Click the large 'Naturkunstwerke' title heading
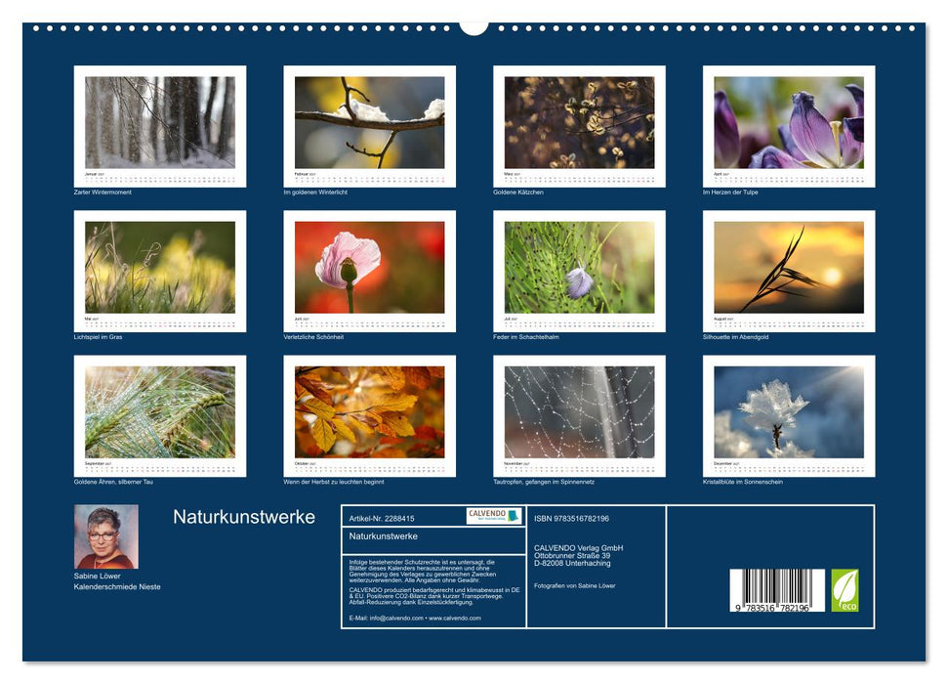Image resolution: width=948 pixels, height=684 pixels. [x=244, y=517]
